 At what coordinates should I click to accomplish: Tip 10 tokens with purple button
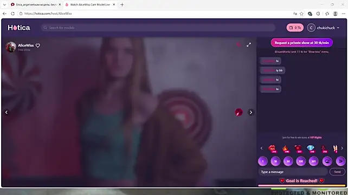(x=275, y=161)
